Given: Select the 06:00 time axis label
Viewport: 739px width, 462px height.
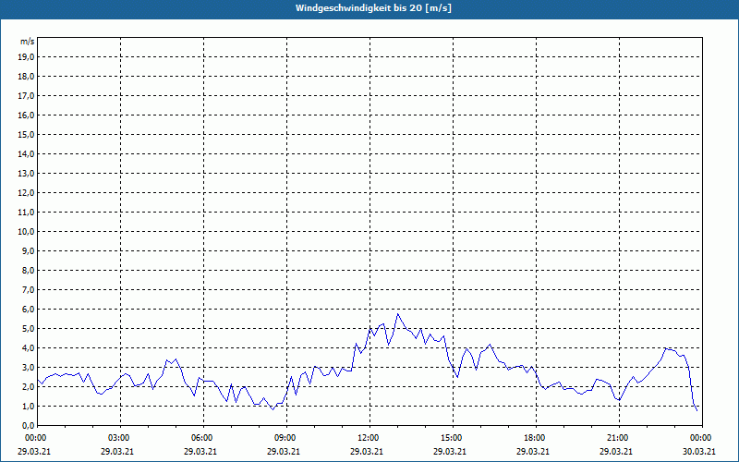Looking at the screenshot, I should (201, 438).
